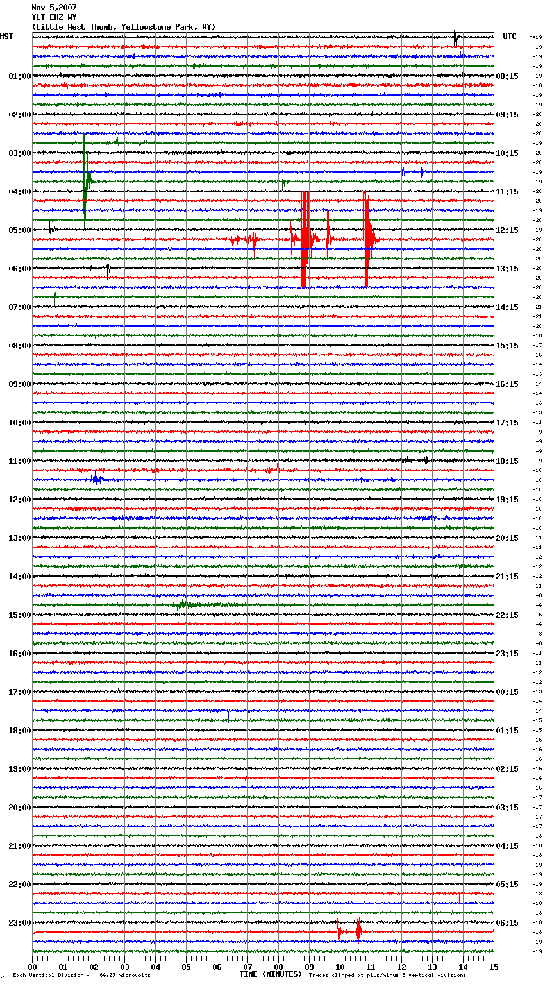Click the 12:15 UTC row label
The width and height of the screenshot is (545, 984).
click(507, 230)
